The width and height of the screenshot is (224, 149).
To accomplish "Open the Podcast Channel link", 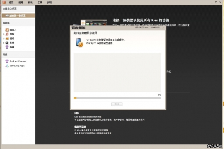I will (x=18, y=61).
